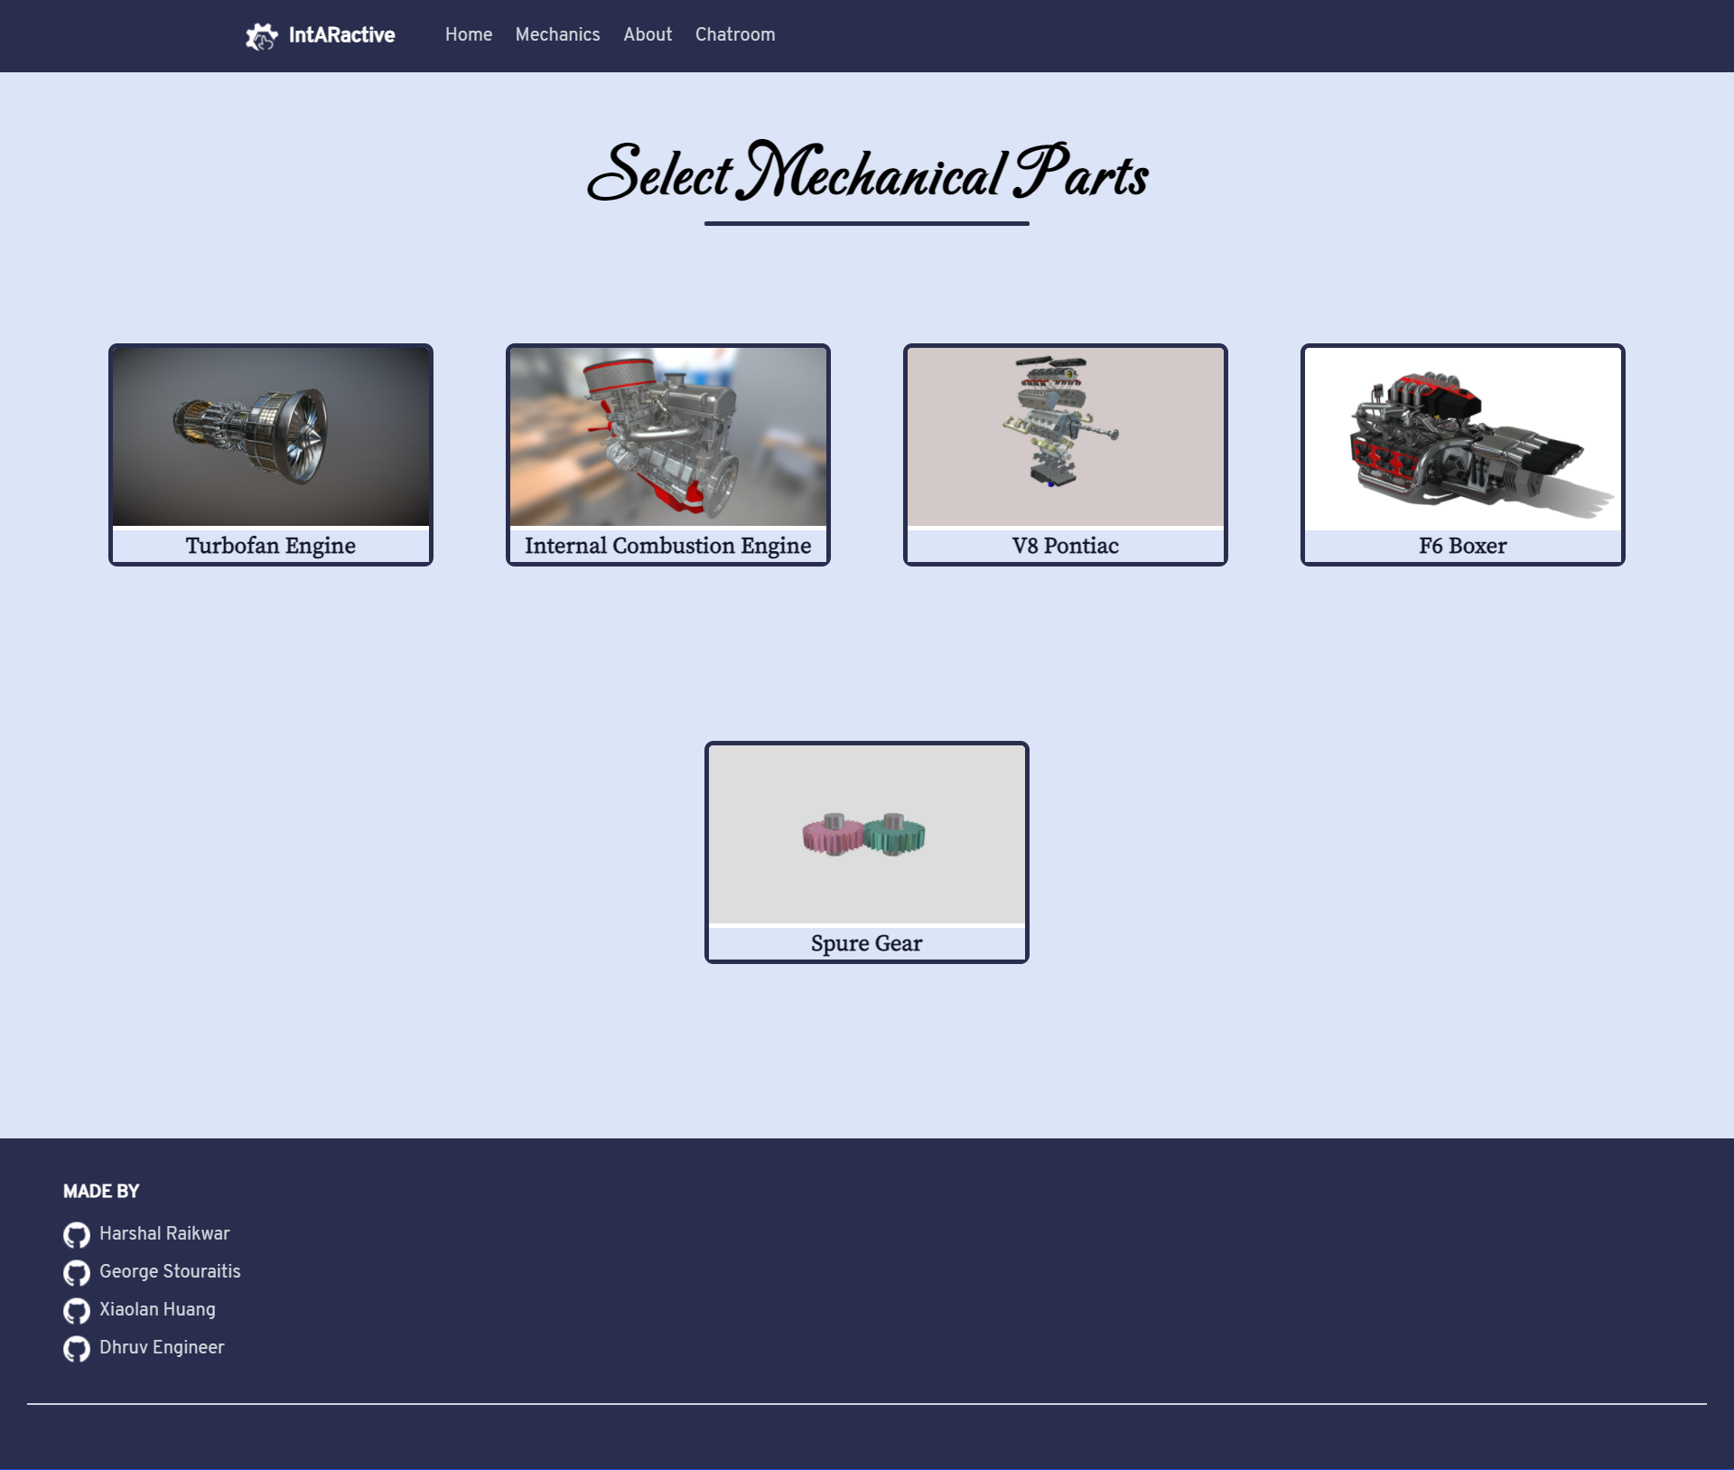Click the IntARactive brand text
1734x1470 pixels.
(341, 35)
